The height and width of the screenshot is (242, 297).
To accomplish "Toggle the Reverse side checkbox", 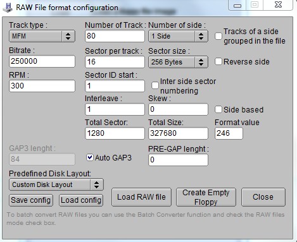I will (x=218, y=61).
